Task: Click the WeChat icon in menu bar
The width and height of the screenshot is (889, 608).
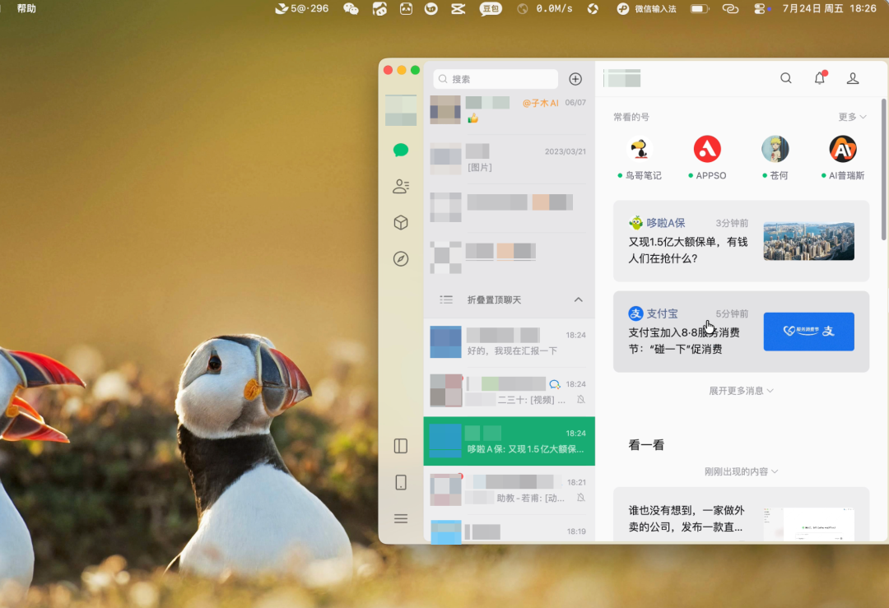Action: click(351, 8)
